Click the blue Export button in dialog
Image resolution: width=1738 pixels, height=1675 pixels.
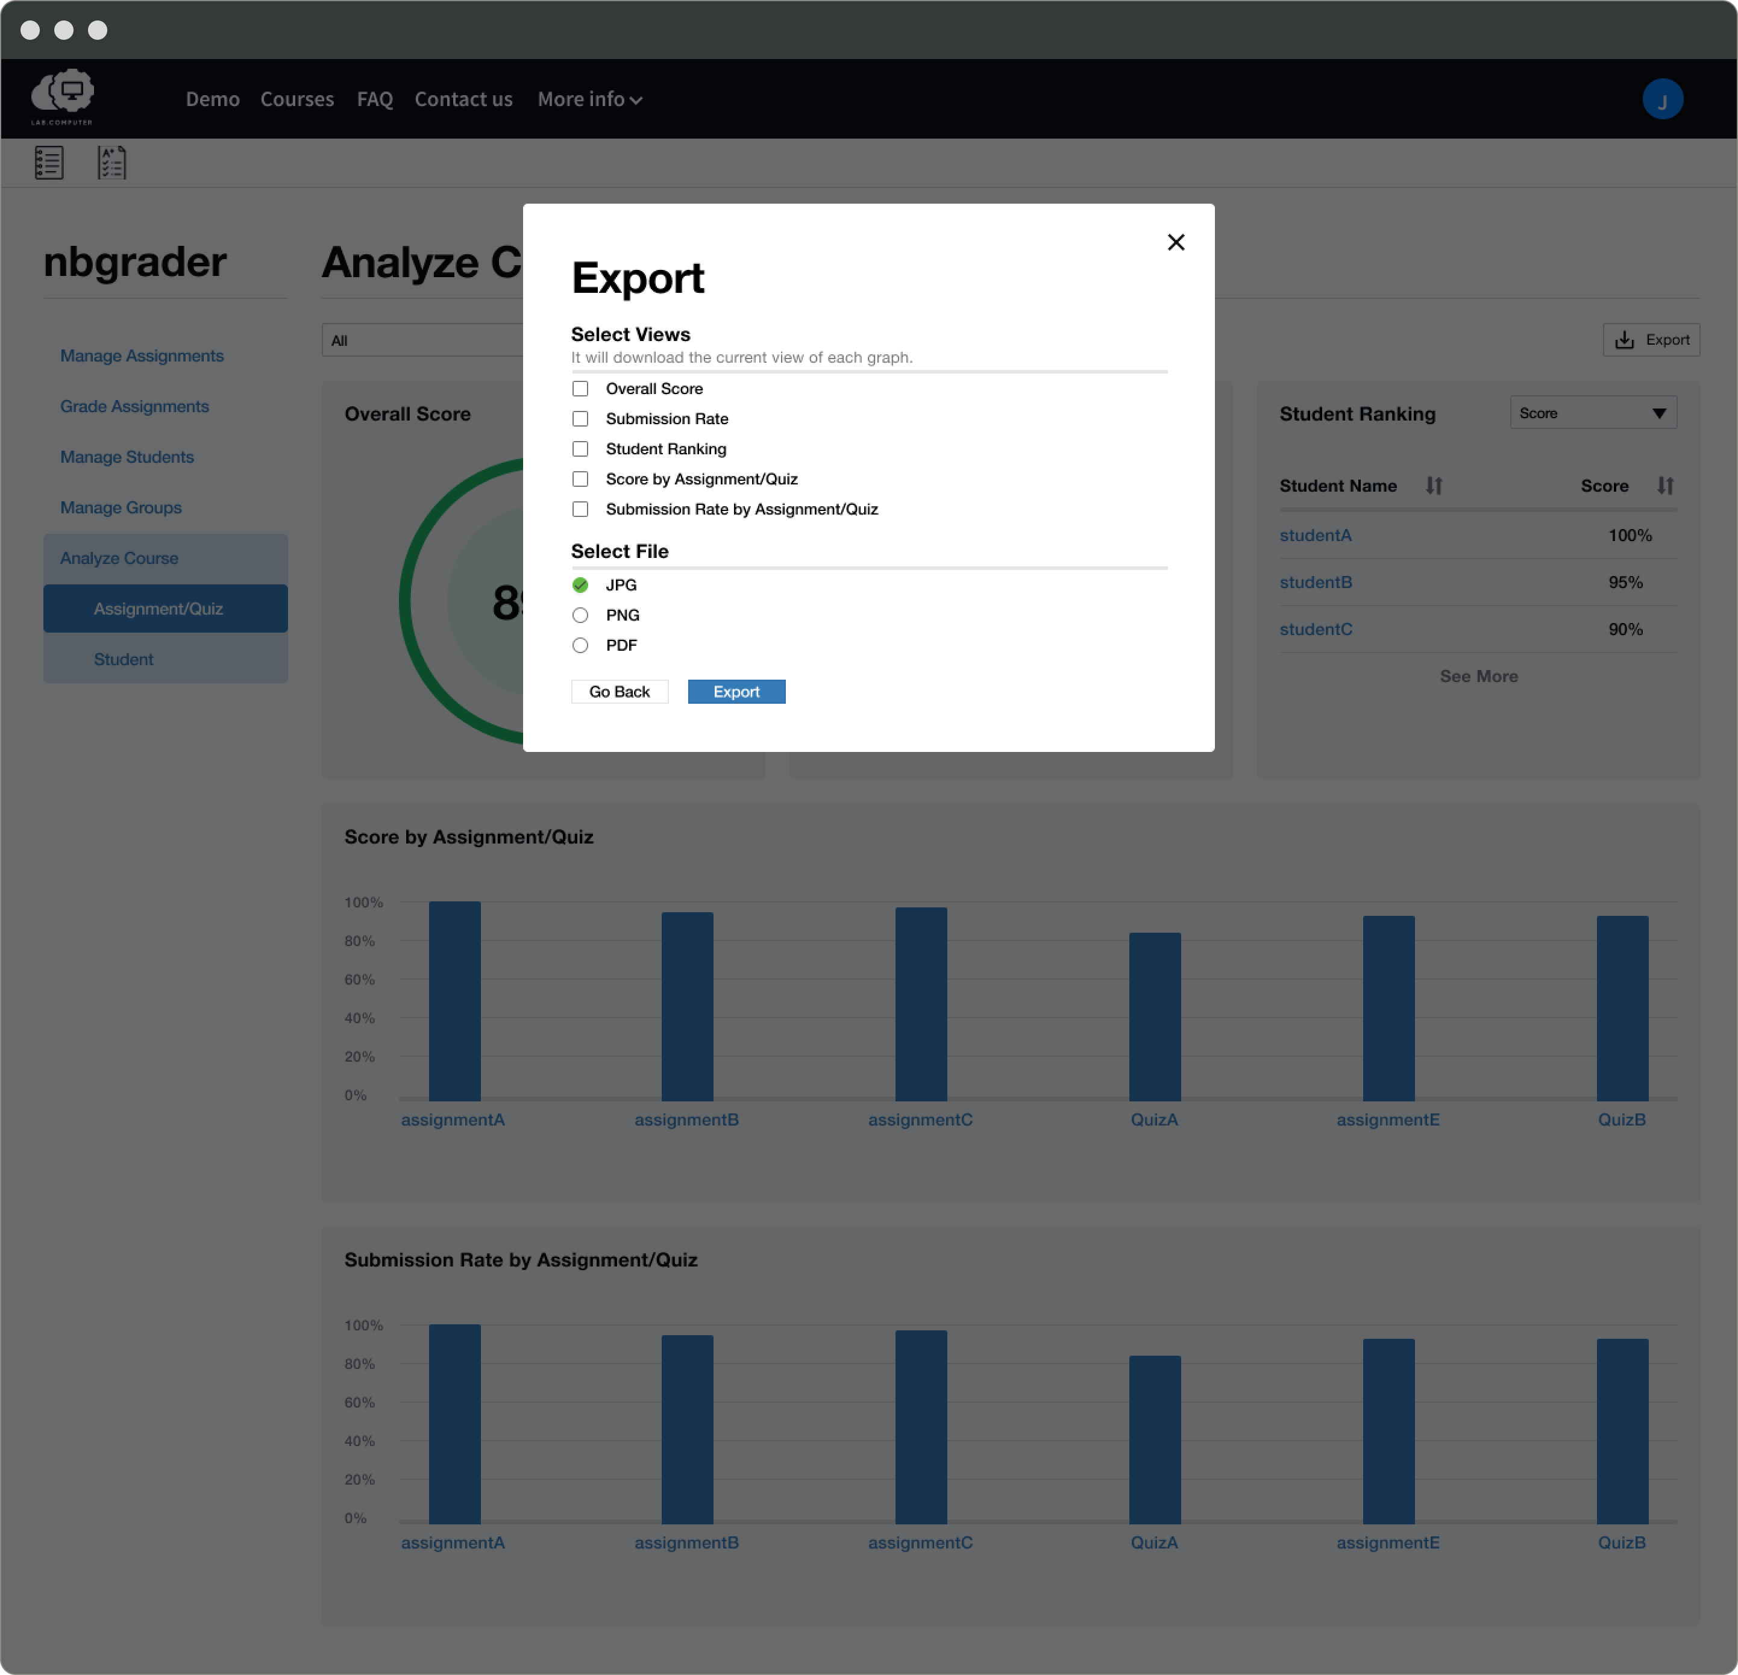(737, 692)
